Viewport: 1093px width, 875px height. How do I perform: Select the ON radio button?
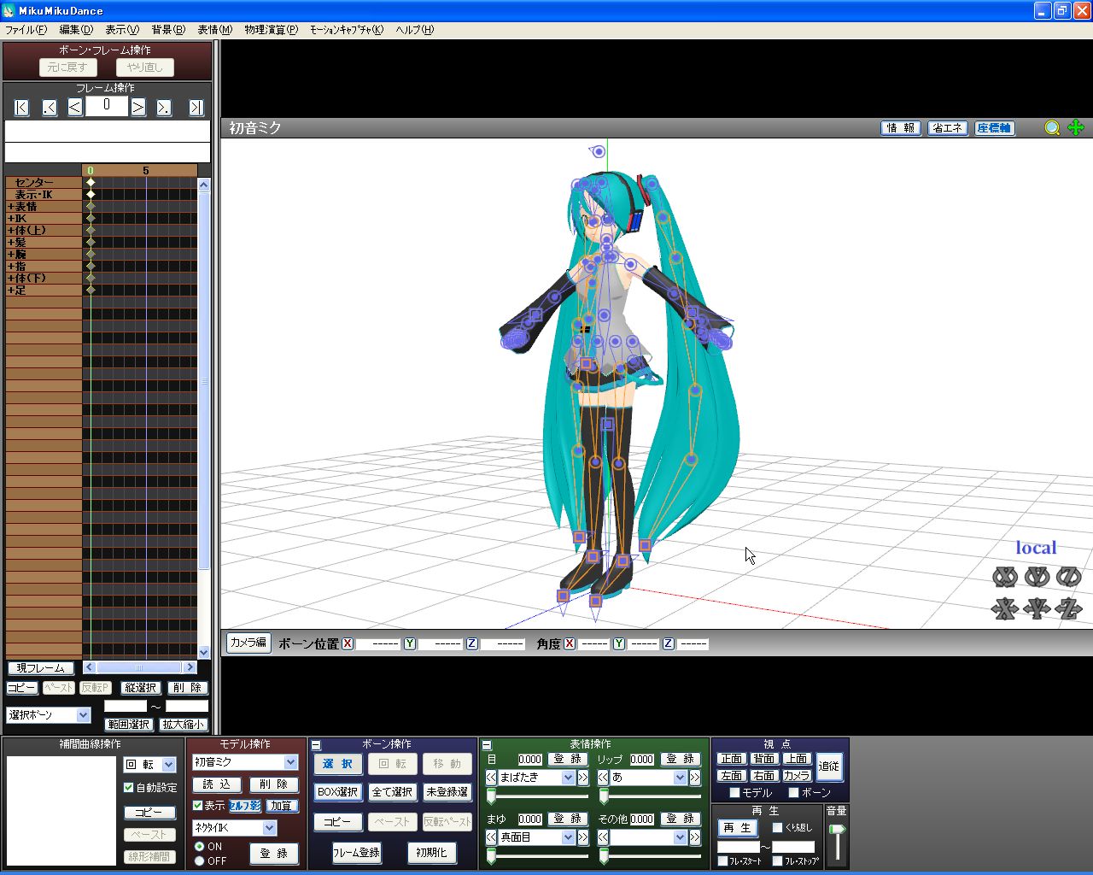coord(200,846)
